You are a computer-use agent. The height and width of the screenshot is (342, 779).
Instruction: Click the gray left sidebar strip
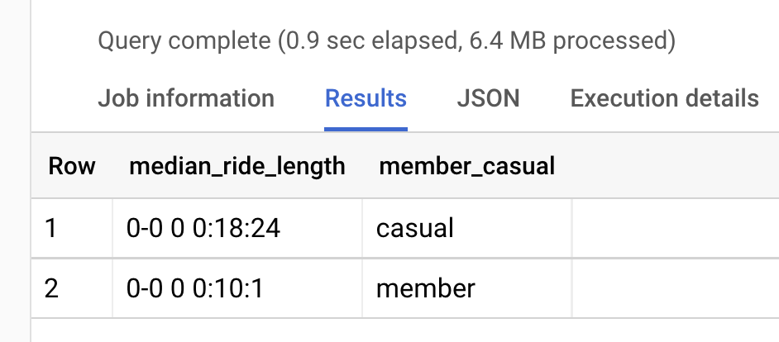coord(15,171)
